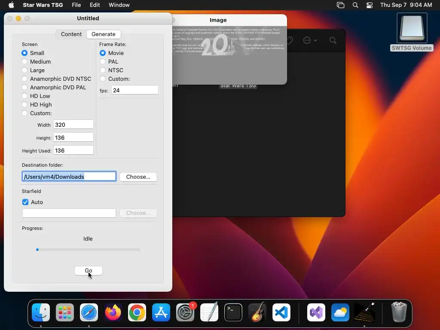Open Finder from the dock

41,312
